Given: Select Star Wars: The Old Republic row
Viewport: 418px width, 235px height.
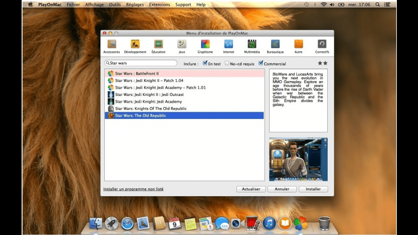Looking at the screenshot, I should click(184, 116).
